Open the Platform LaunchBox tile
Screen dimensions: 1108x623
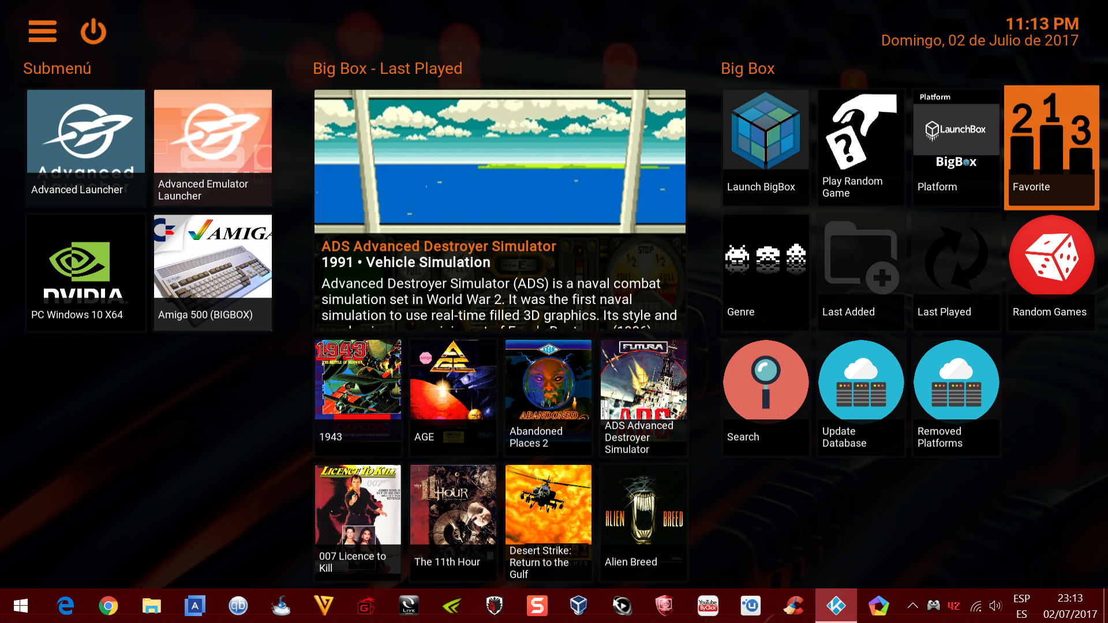click(x=956, y=148)
